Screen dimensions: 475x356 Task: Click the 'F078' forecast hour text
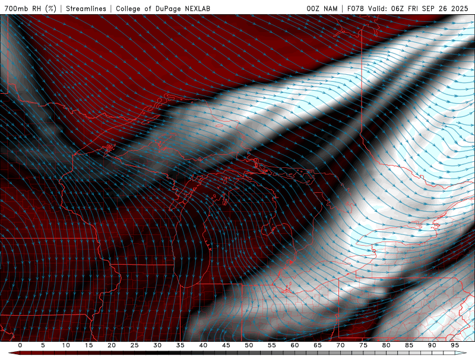click(356, 8)
